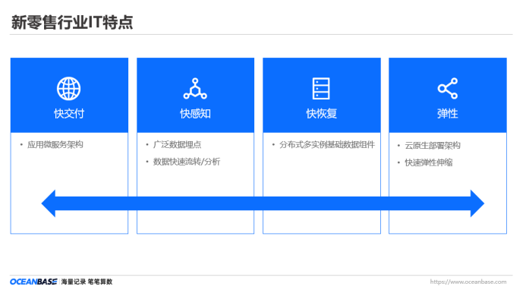Open the https://www.oceanbase.com link

click(x=468, y=282)
